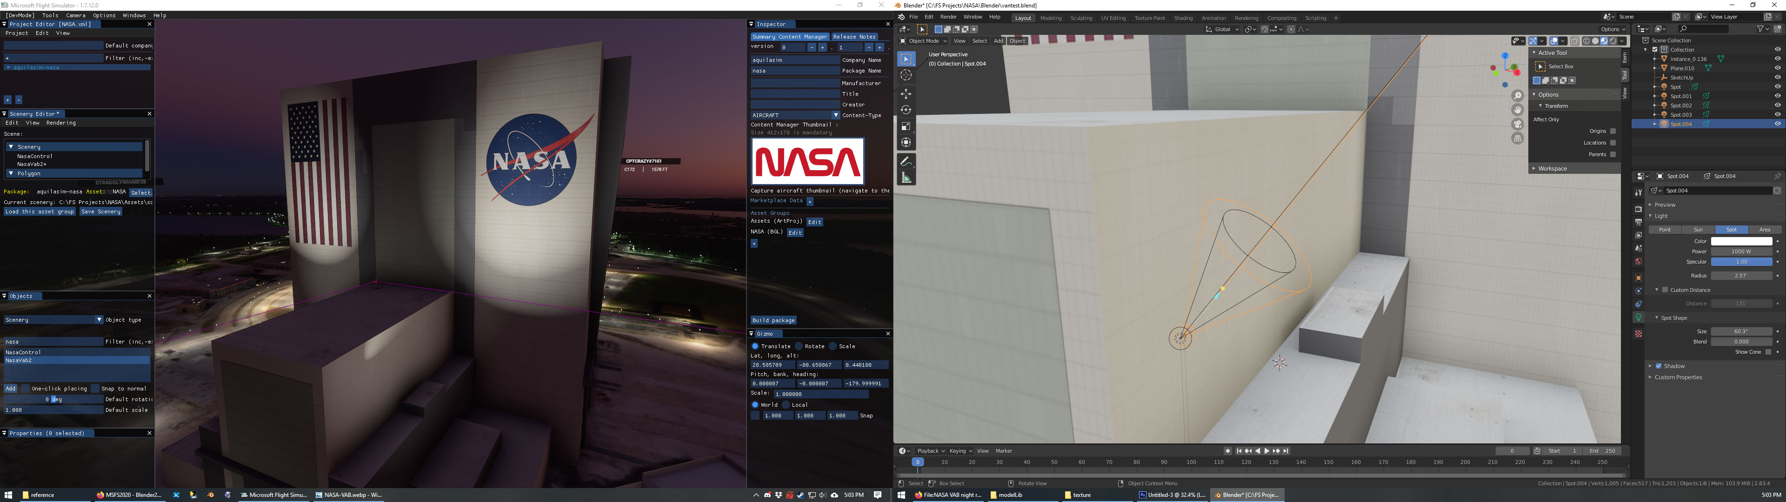Open the World properties tab
1786x502 pixels.
1638,261
